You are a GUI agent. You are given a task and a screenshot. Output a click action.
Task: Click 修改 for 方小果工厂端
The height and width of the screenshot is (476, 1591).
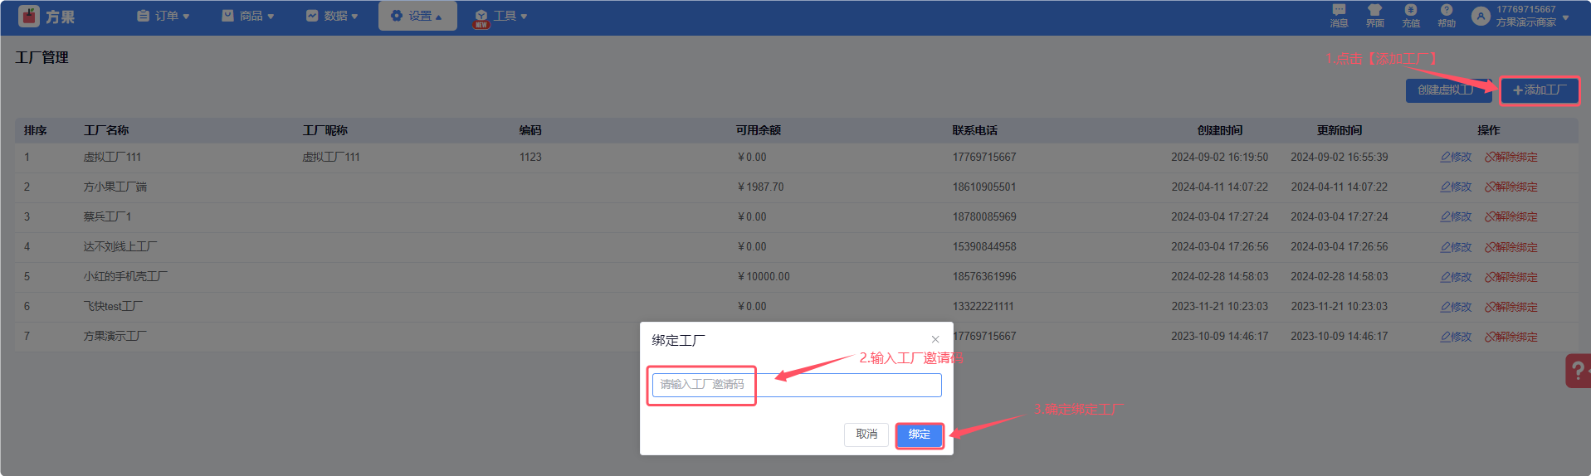pyautogui.click(x=1457, y=187)
